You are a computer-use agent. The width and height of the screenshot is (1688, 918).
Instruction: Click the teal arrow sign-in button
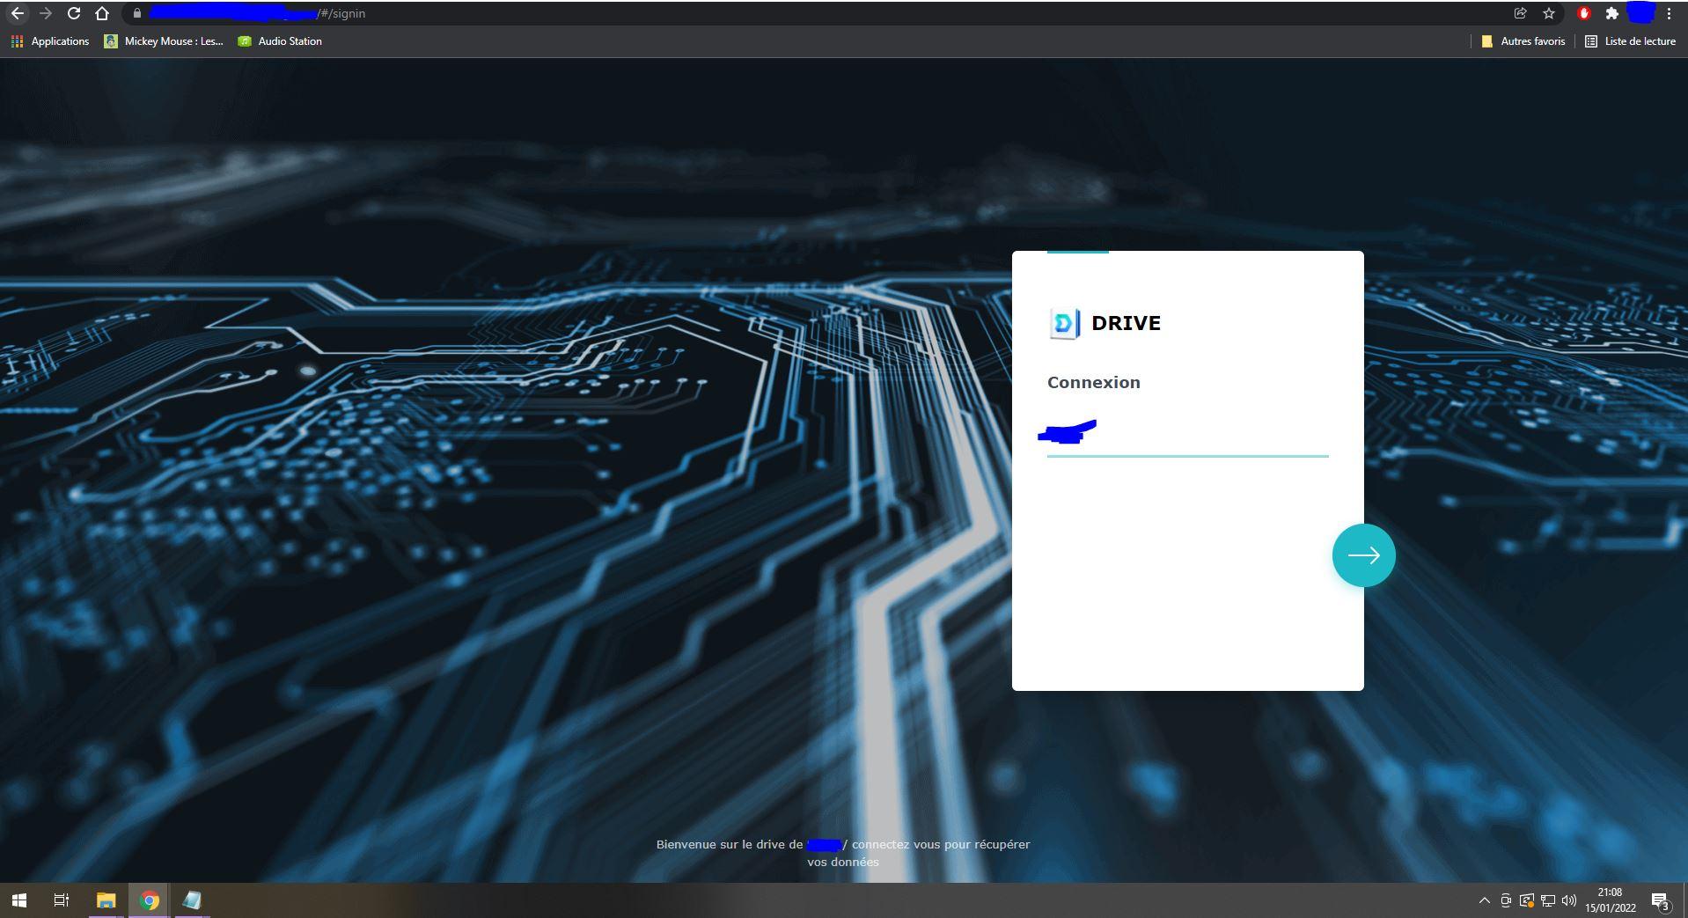coord(1363,555)
